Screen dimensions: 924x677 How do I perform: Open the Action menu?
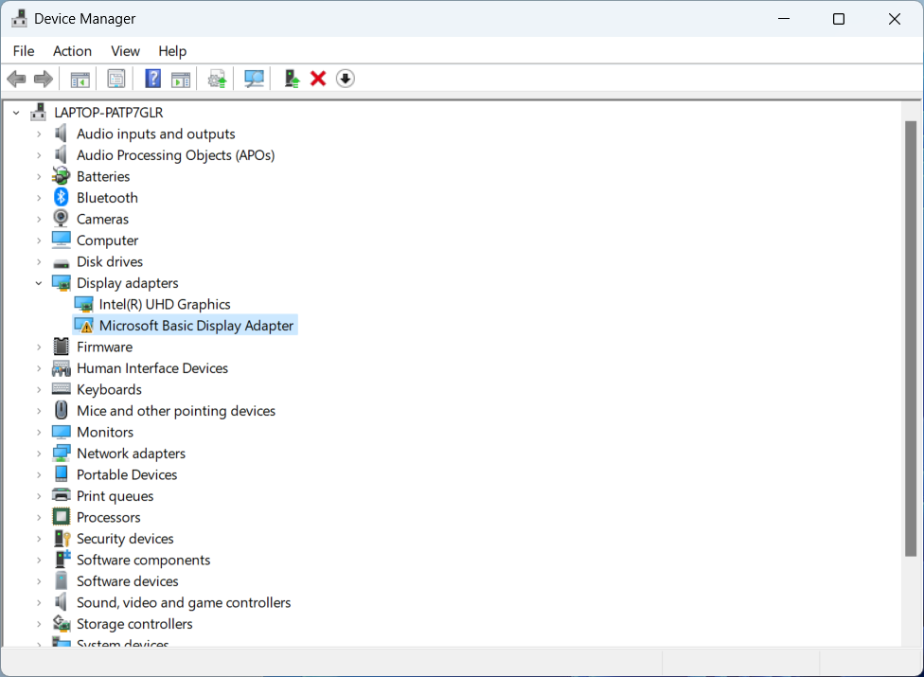[72, 51]
